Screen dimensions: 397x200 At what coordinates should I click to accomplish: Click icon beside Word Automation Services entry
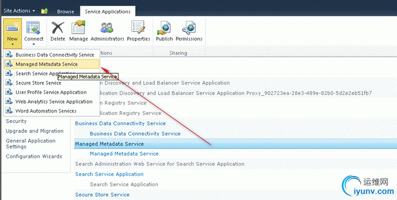[9, 111]
